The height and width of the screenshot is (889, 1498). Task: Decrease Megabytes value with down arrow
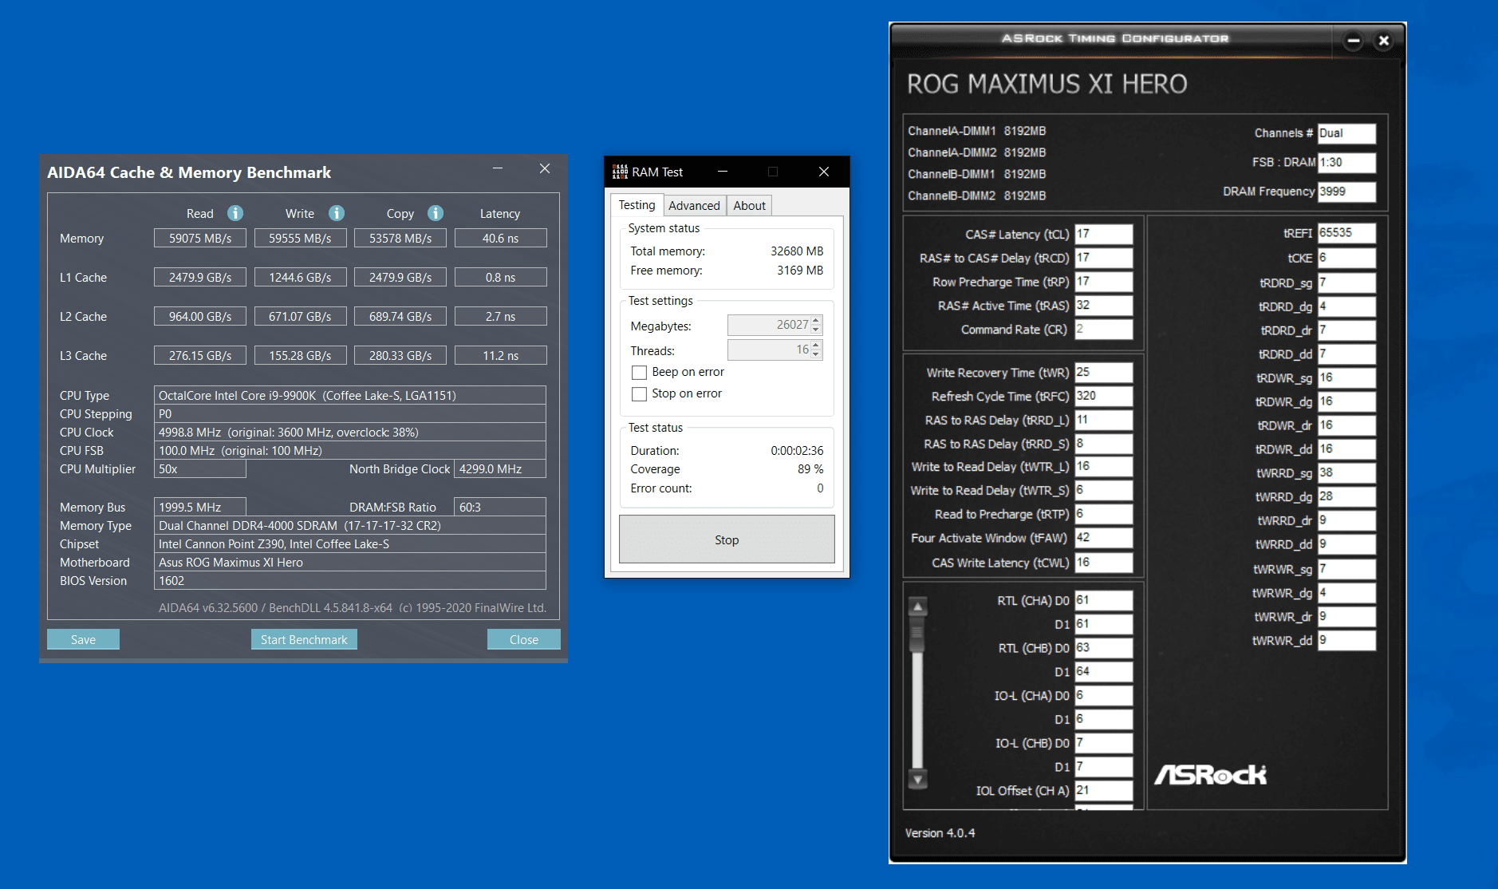click(816, 330)
